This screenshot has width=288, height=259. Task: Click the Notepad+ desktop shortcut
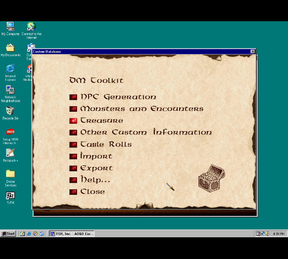[10, 153]
